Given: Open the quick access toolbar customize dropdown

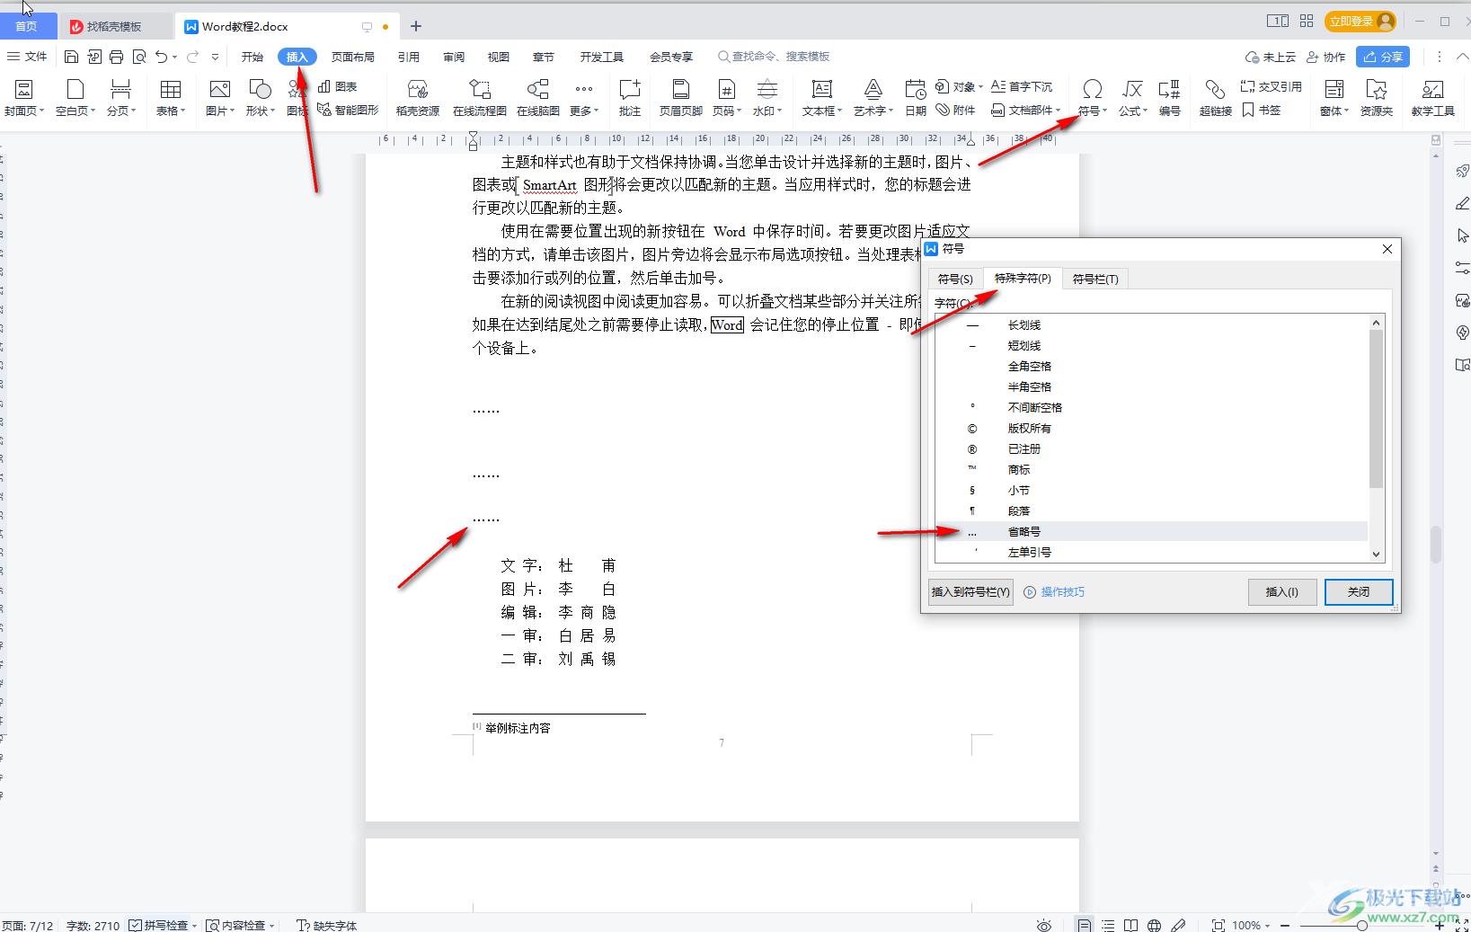Looking at the screenshot, I should coord(215,57).
